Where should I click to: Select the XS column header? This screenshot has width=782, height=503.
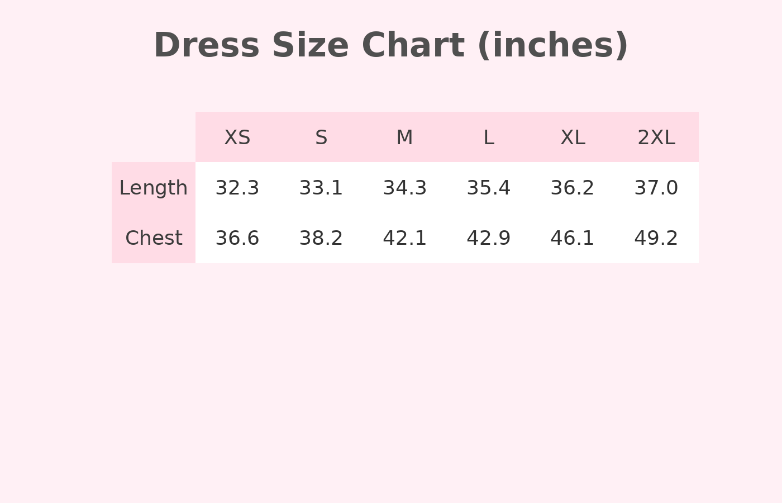237,137
